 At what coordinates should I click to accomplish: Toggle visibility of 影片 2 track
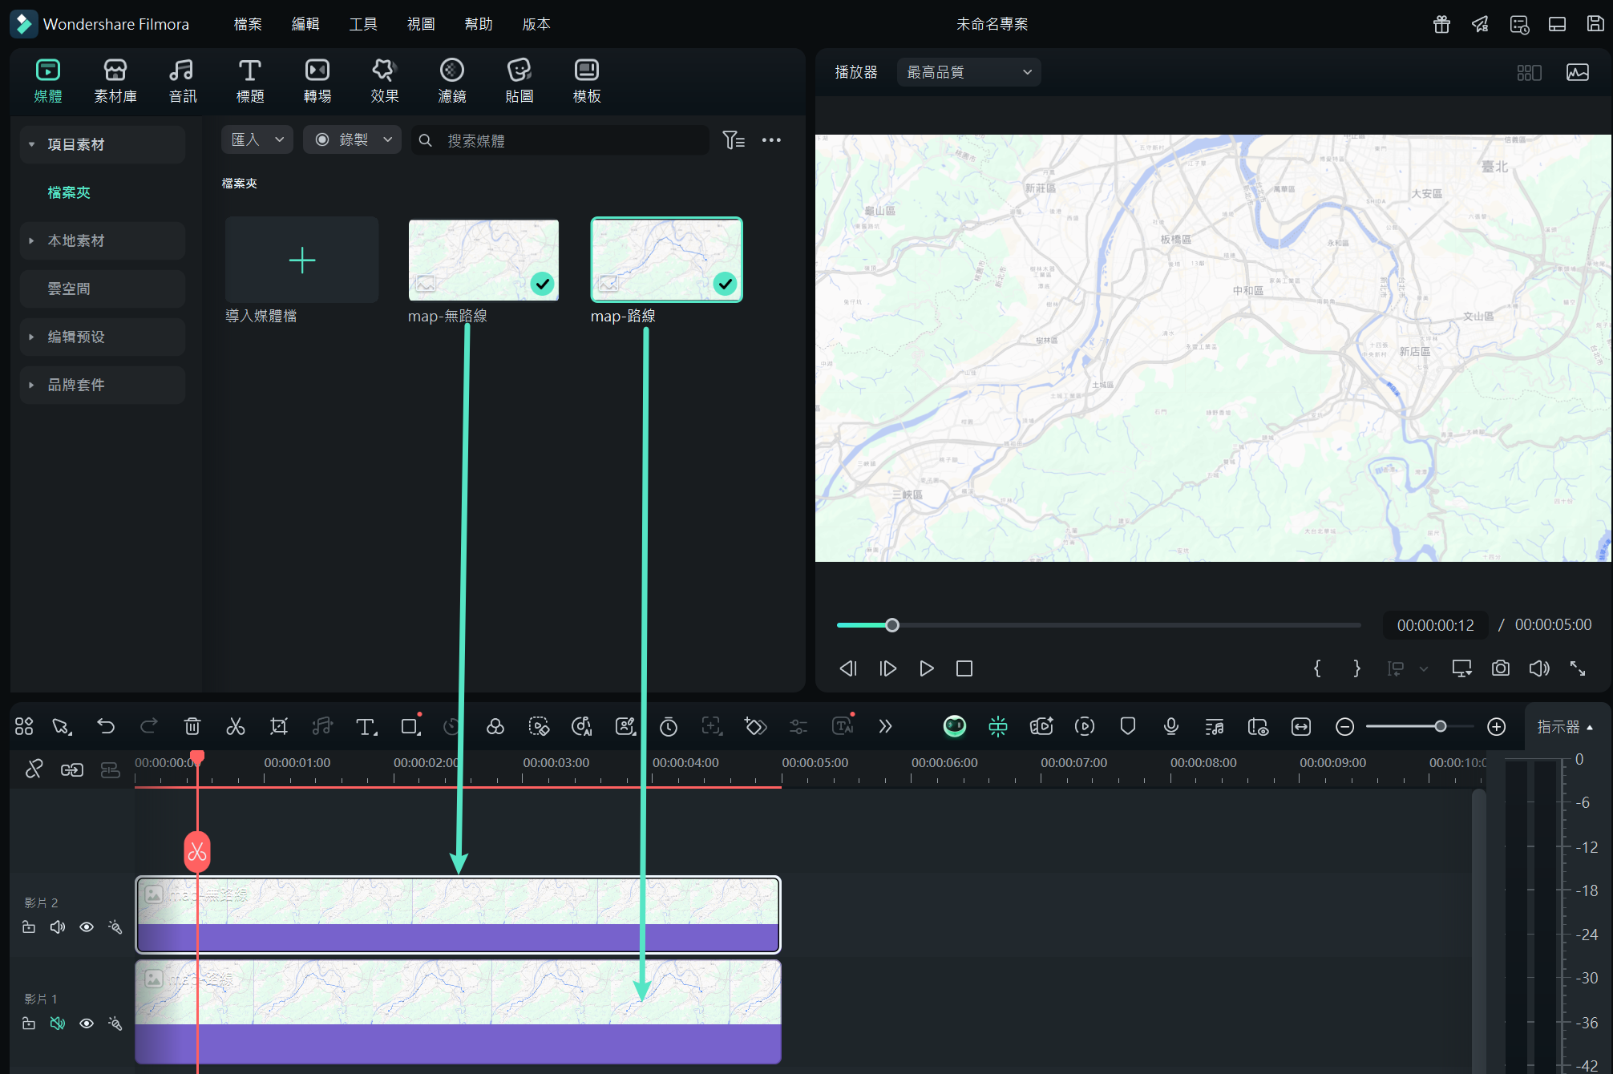pyautogui.click(x=87, y=927)
